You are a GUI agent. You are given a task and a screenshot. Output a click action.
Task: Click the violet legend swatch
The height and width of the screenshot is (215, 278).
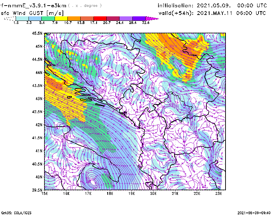tap(139, 18)
